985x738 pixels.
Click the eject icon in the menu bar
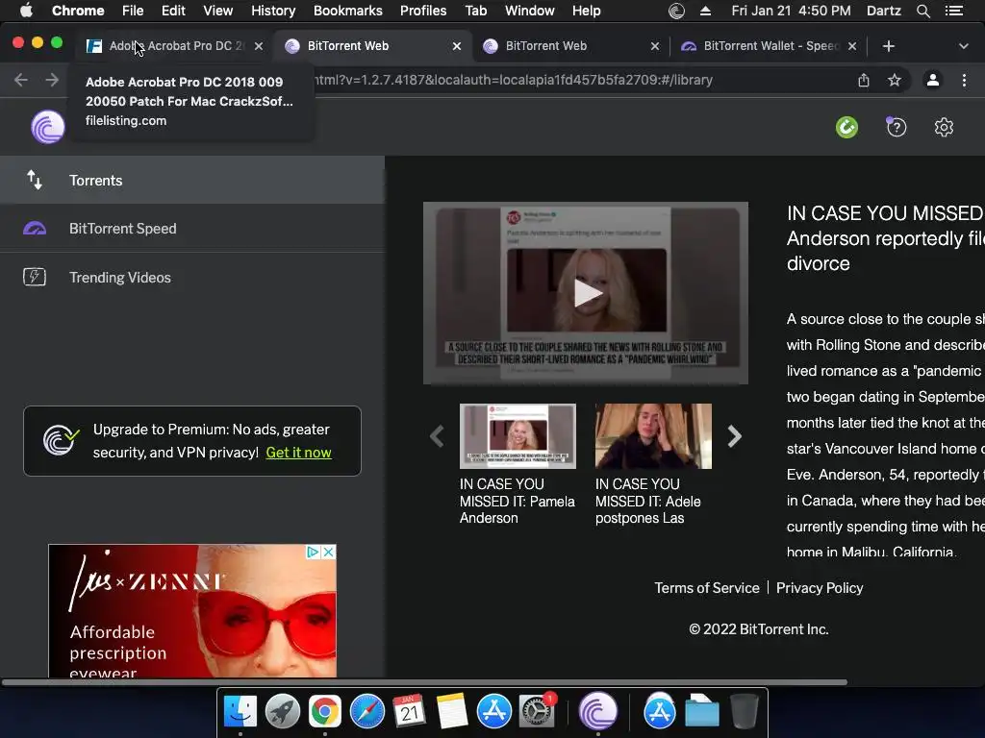[x=705, y=11]
